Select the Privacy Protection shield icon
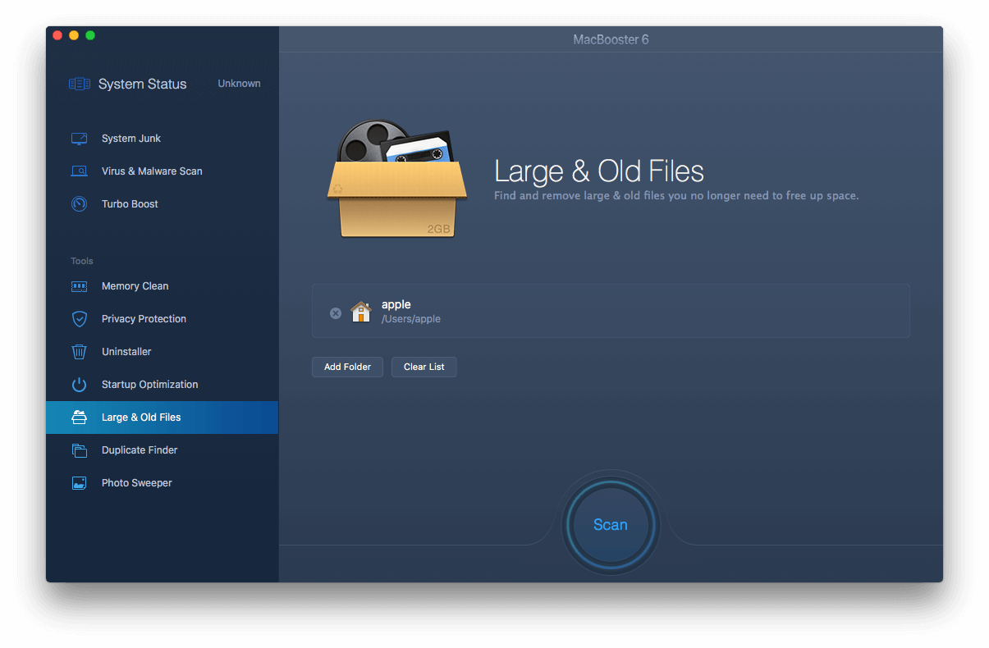This screenshot has height=648, width=989. click(x=79, y=318)
